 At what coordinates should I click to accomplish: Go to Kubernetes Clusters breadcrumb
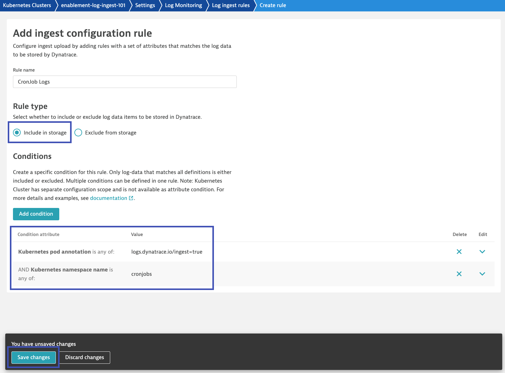tap(27, 5)
